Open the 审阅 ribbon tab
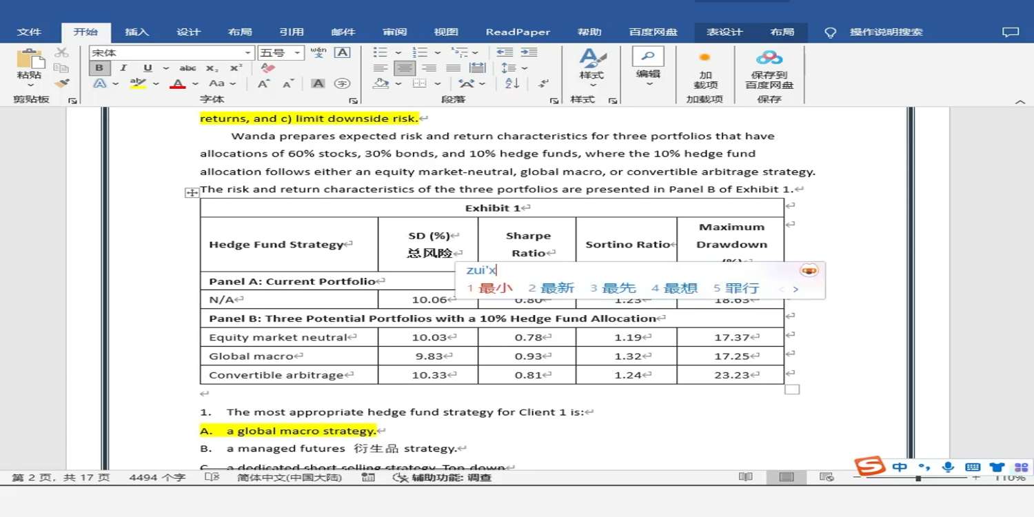This screenshot has height=517, width=1034. pyautogui.click(x=394, y=32)
